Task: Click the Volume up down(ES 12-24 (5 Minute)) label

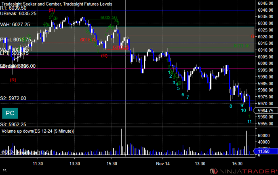Action: coord(38,131)
